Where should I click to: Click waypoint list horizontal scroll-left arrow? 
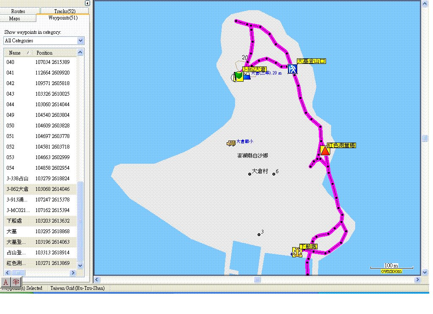(8, 273)
